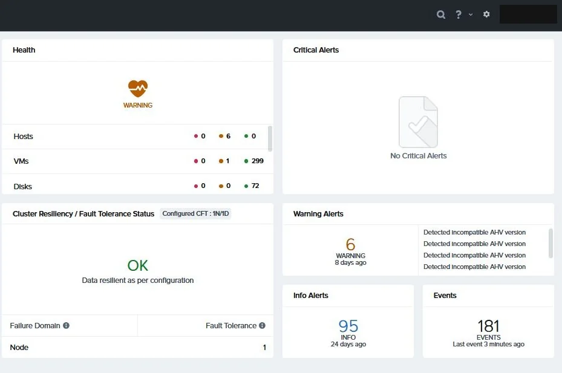Click the Configured CFT : 1N/1D badge
562x373 pixels.
click(195, 213)
